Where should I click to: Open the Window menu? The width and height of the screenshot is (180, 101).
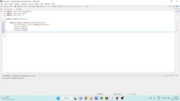pos(47,4)
